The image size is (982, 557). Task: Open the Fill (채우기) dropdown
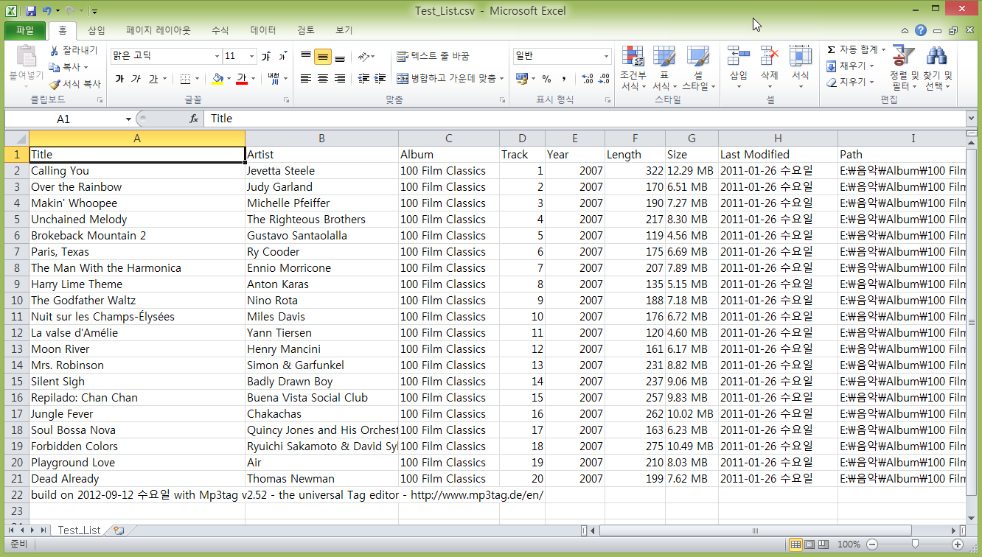[849, 66]
